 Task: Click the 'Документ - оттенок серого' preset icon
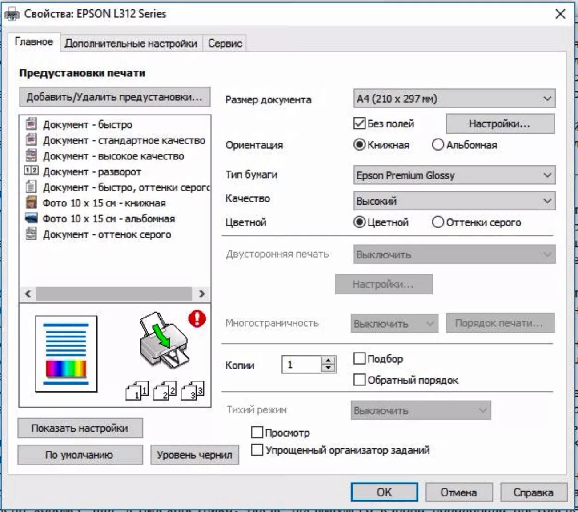point(31,234)
